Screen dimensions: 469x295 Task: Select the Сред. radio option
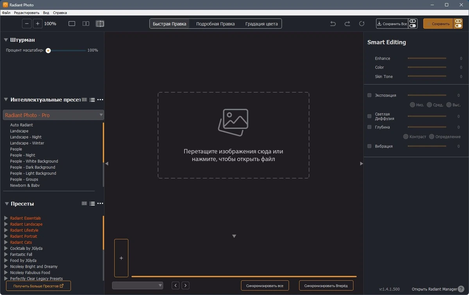pyautogui.click(x=430, y=105)
